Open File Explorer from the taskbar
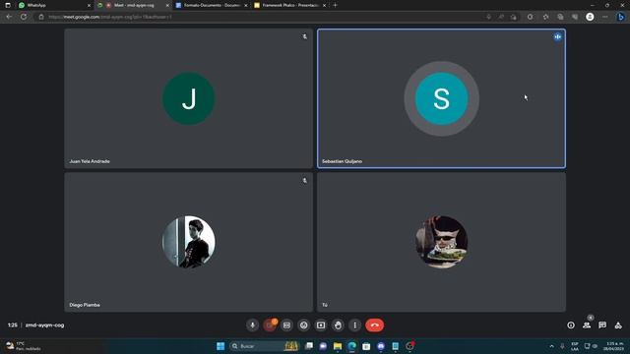Viewport: 630px width, 354px height. click(x=337, y=346)
